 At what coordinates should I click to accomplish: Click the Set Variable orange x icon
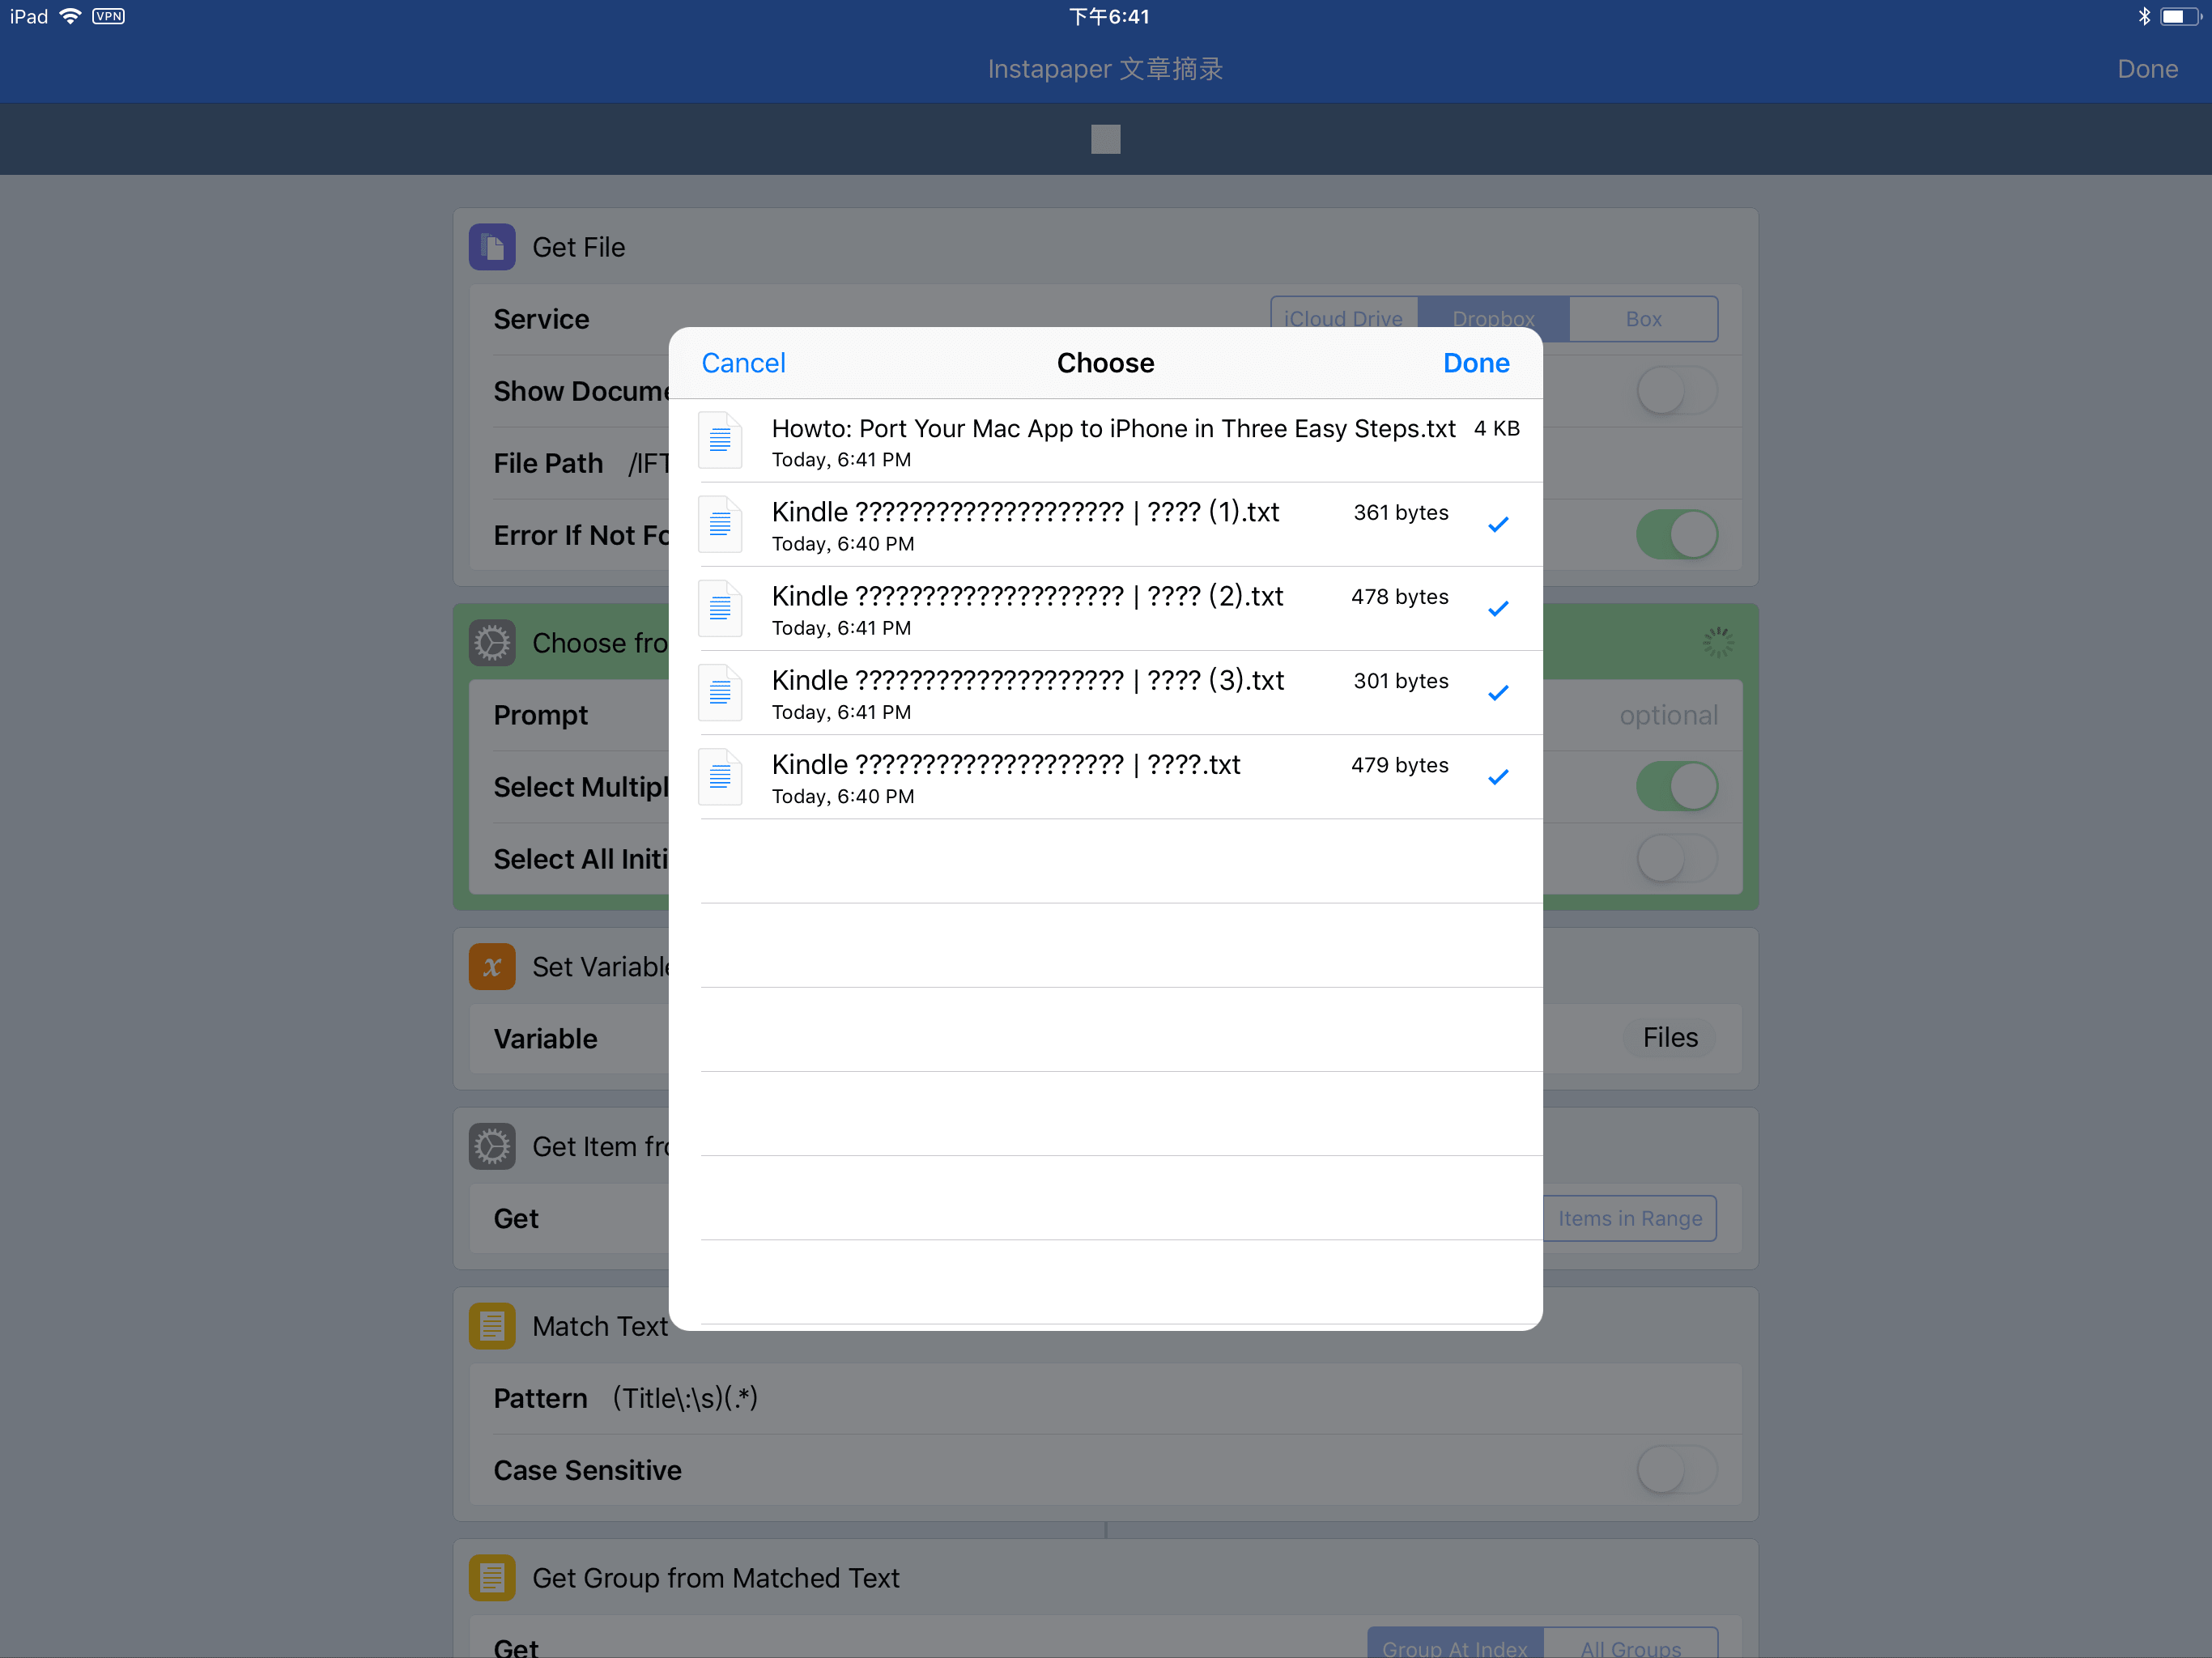click(x=492, y=967)
